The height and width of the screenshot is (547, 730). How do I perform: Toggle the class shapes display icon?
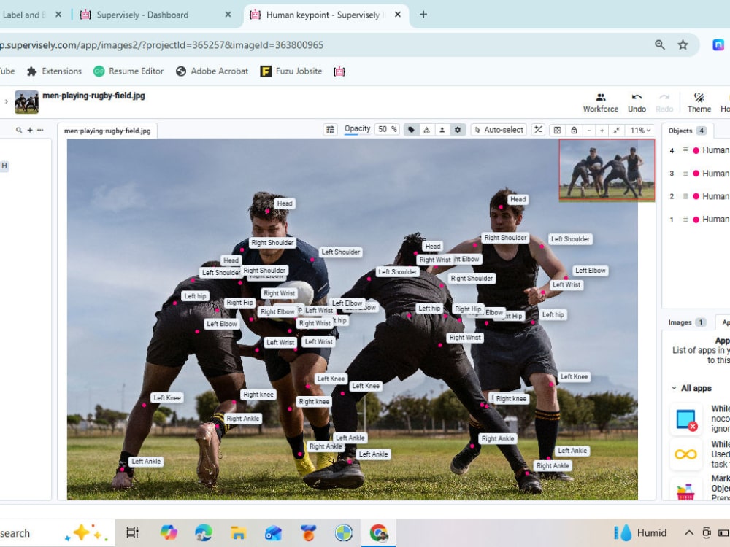point(426,130)
